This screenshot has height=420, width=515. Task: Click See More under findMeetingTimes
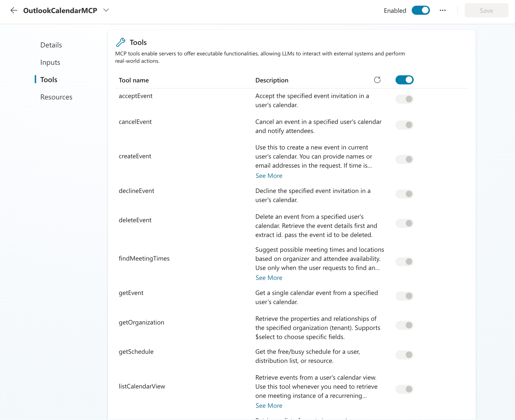(x=269, y=278)
